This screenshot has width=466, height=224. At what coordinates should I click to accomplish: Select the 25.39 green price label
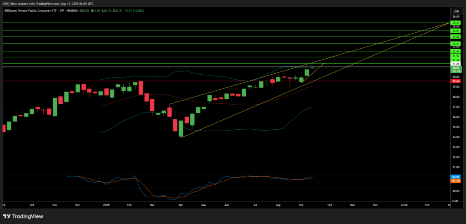tap(456, 22)
